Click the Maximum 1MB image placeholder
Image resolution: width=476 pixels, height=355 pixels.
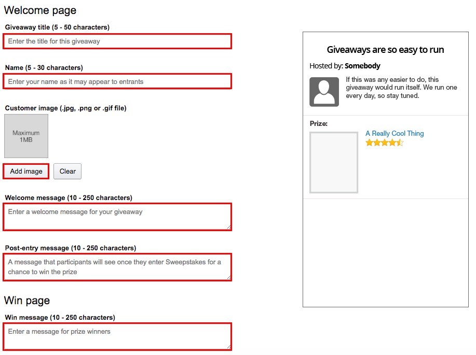click(x=26, y=136)
